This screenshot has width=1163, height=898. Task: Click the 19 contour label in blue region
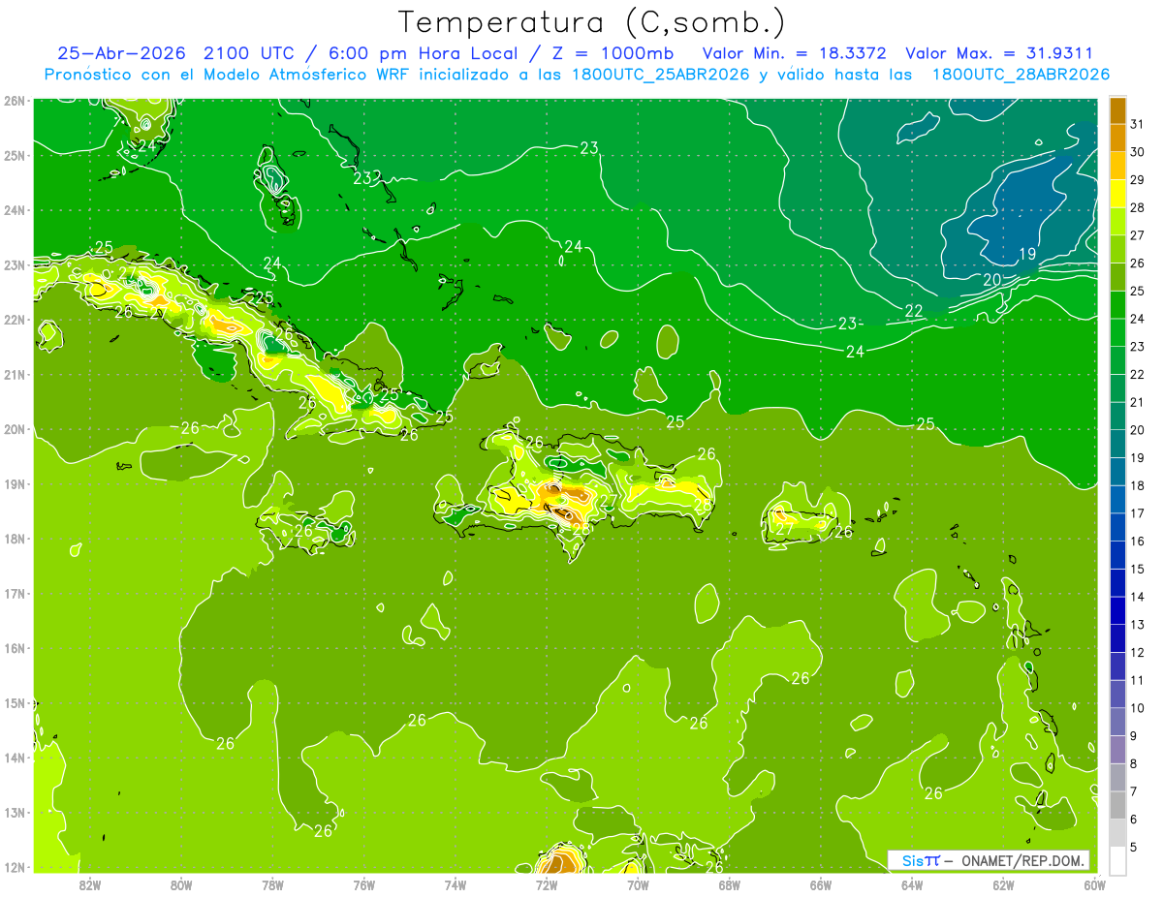click(1028, 255)
